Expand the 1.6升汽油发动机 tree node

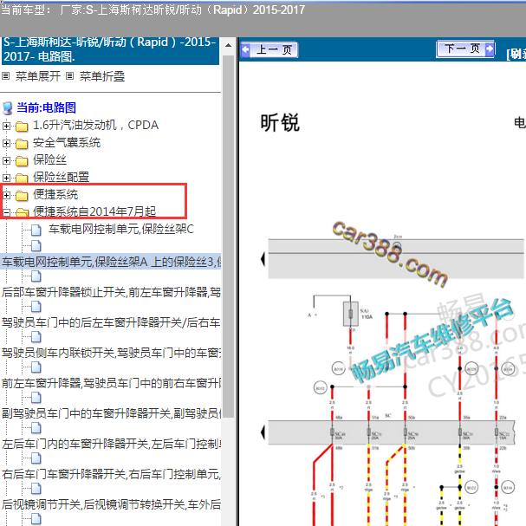tap(7, 126)
